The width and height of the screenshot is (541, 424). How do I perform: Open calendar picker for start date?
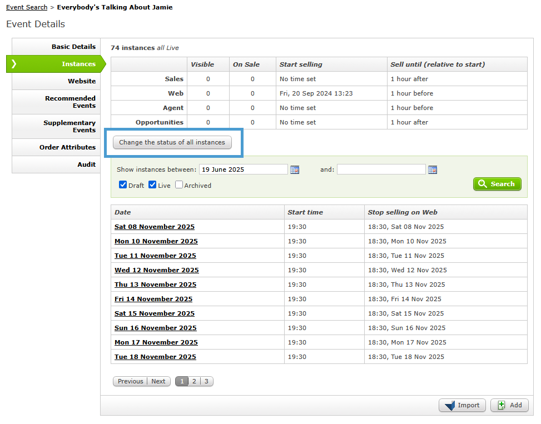(295, 169)
